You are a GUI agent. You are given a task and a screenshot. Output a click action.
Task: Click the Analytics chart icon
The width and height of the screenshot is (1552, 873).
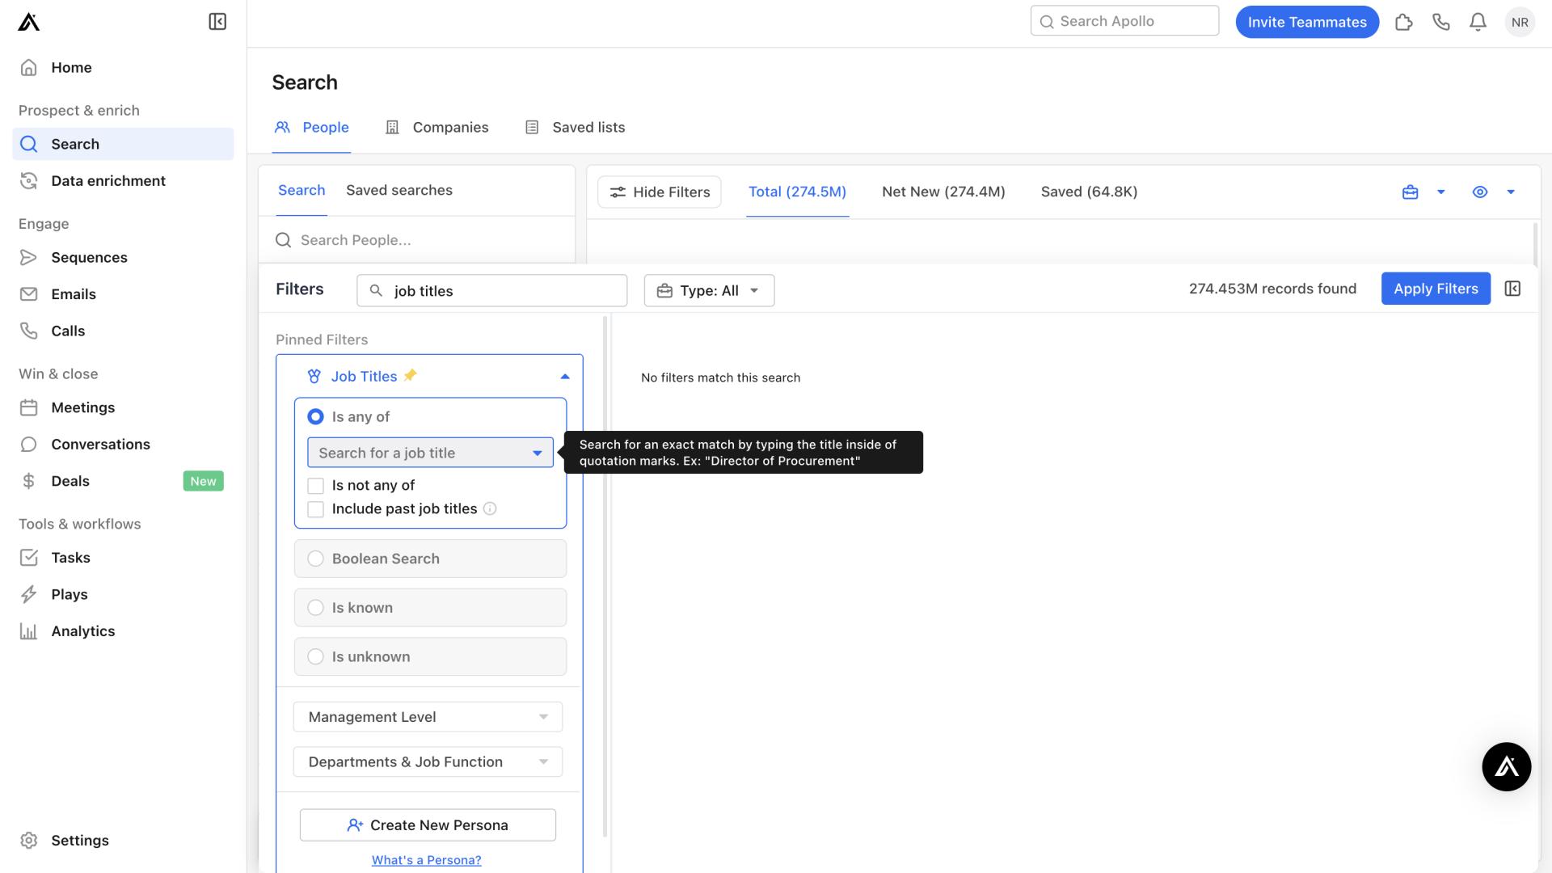29,631
